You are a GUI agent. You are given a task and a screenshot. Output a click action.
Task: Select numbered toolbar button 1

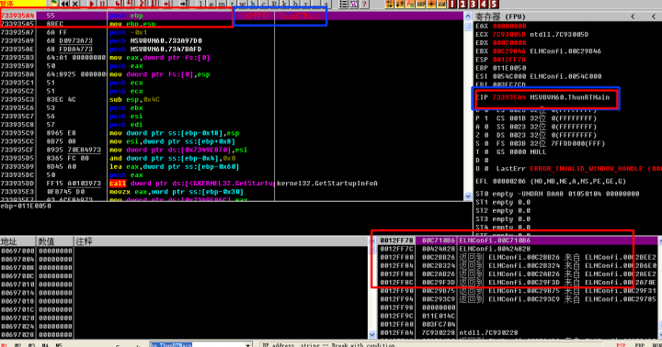click(x=451, y=5)
